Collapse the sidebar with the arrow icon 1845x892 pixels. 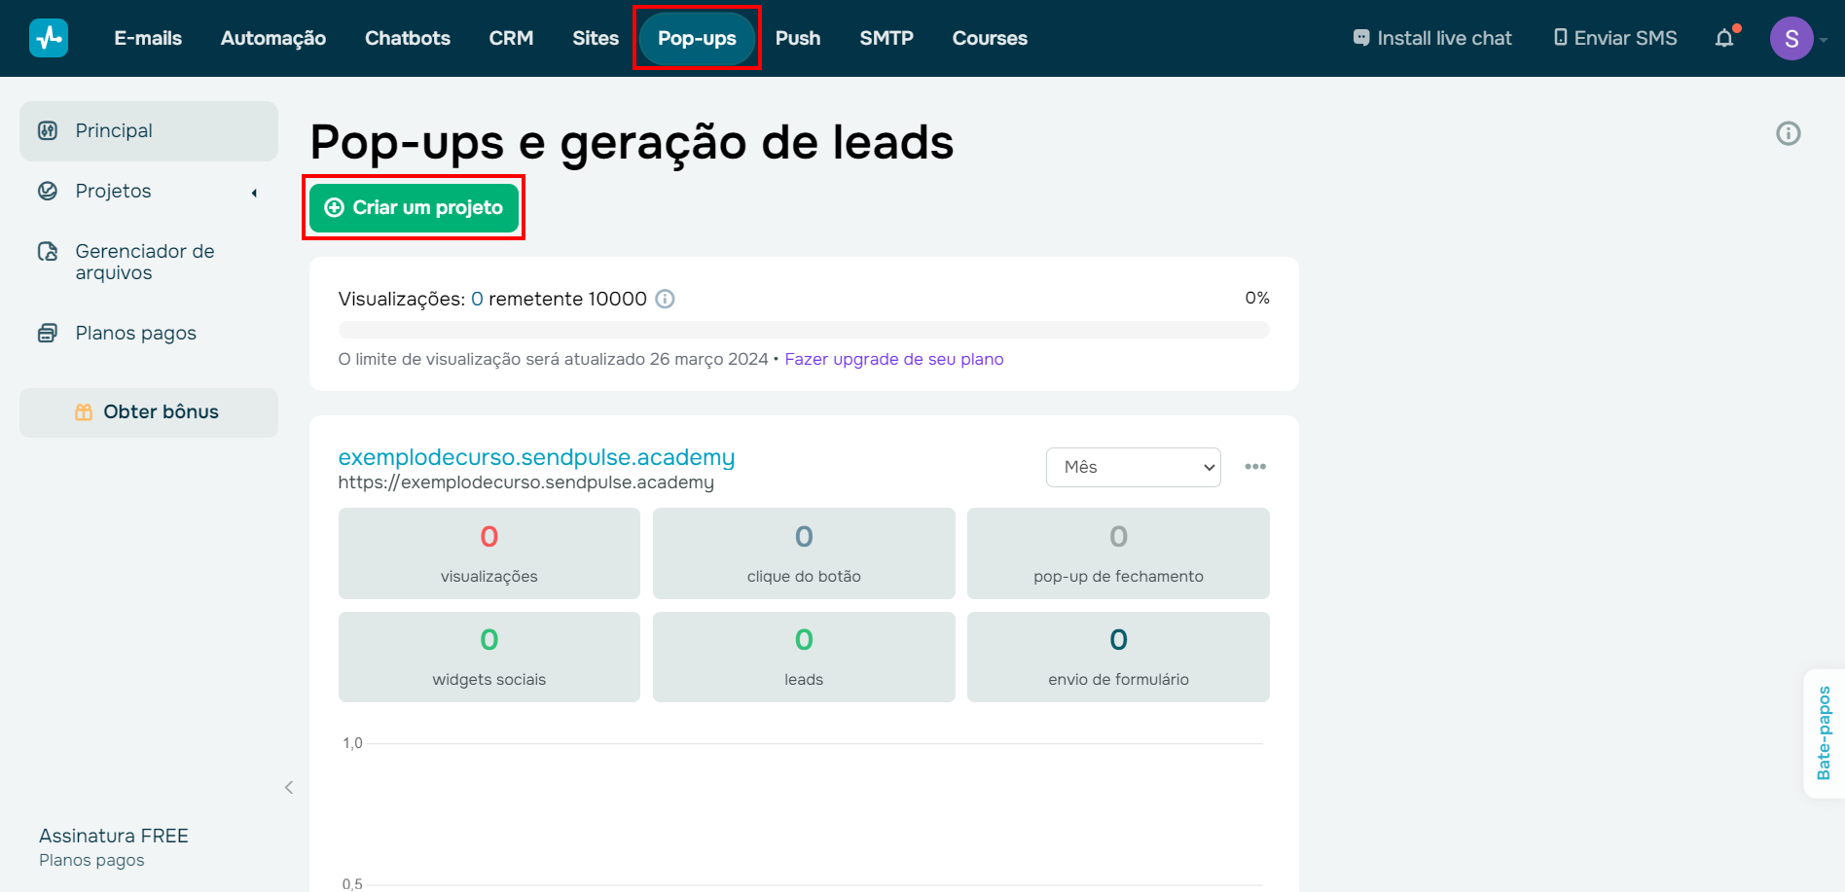[289, 788]
